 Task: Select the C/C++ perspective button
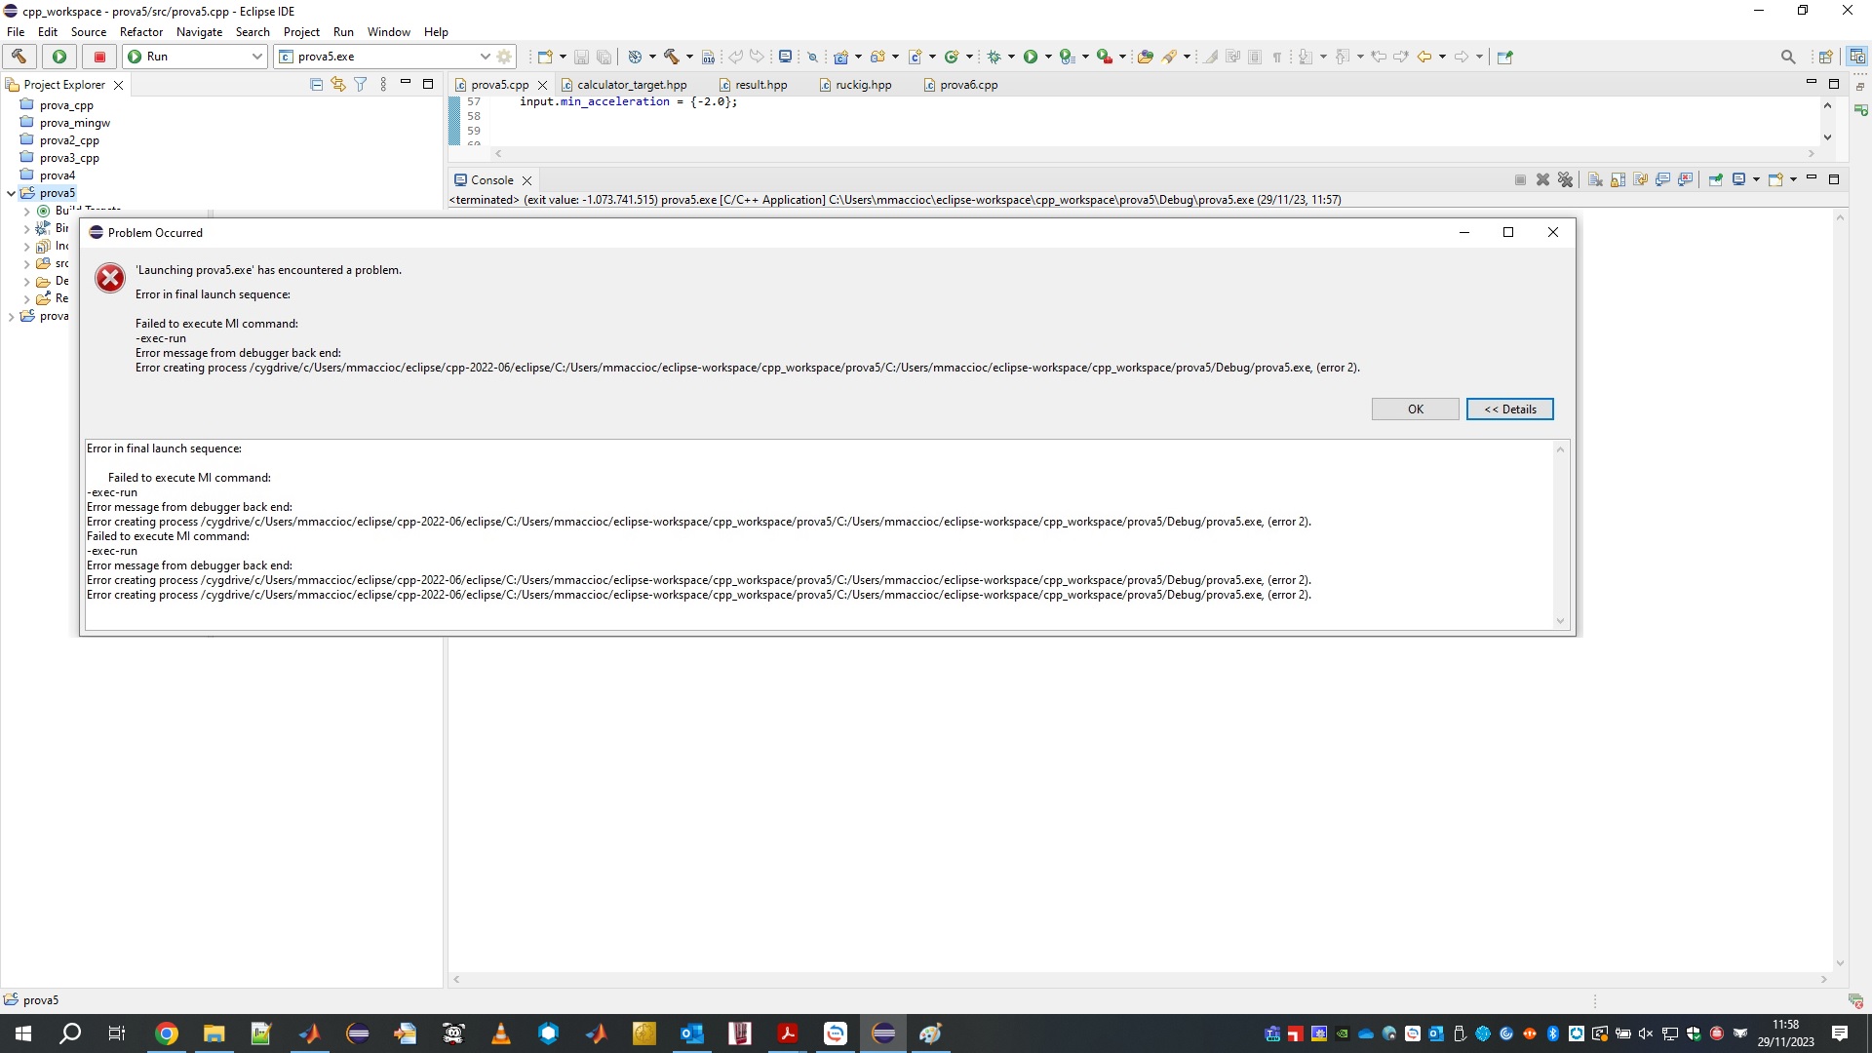1856,57
